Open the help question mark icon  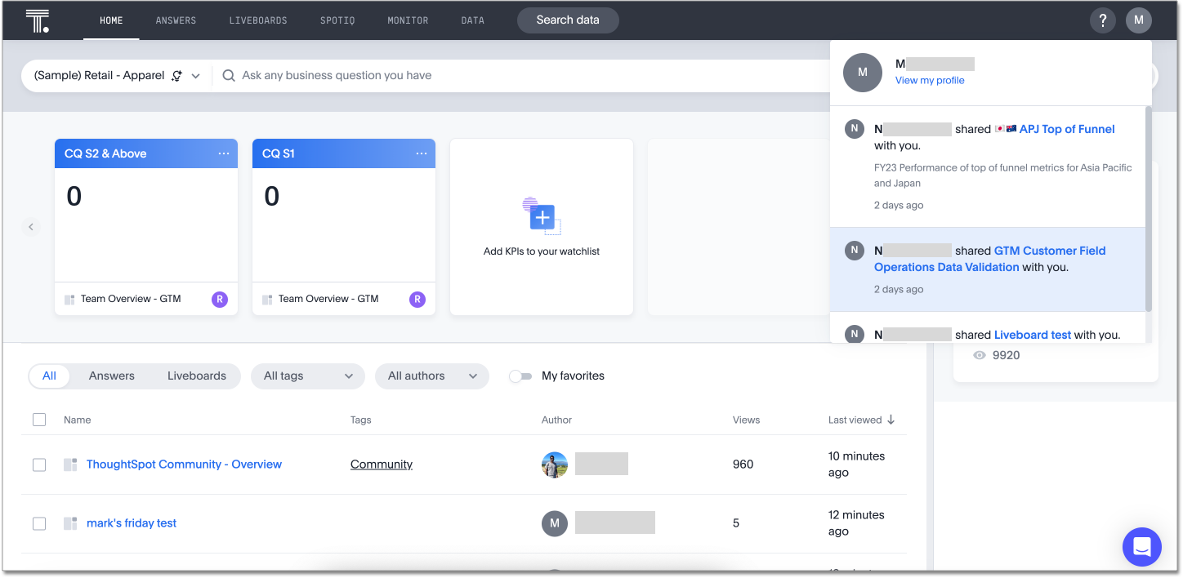point(1102,20)
